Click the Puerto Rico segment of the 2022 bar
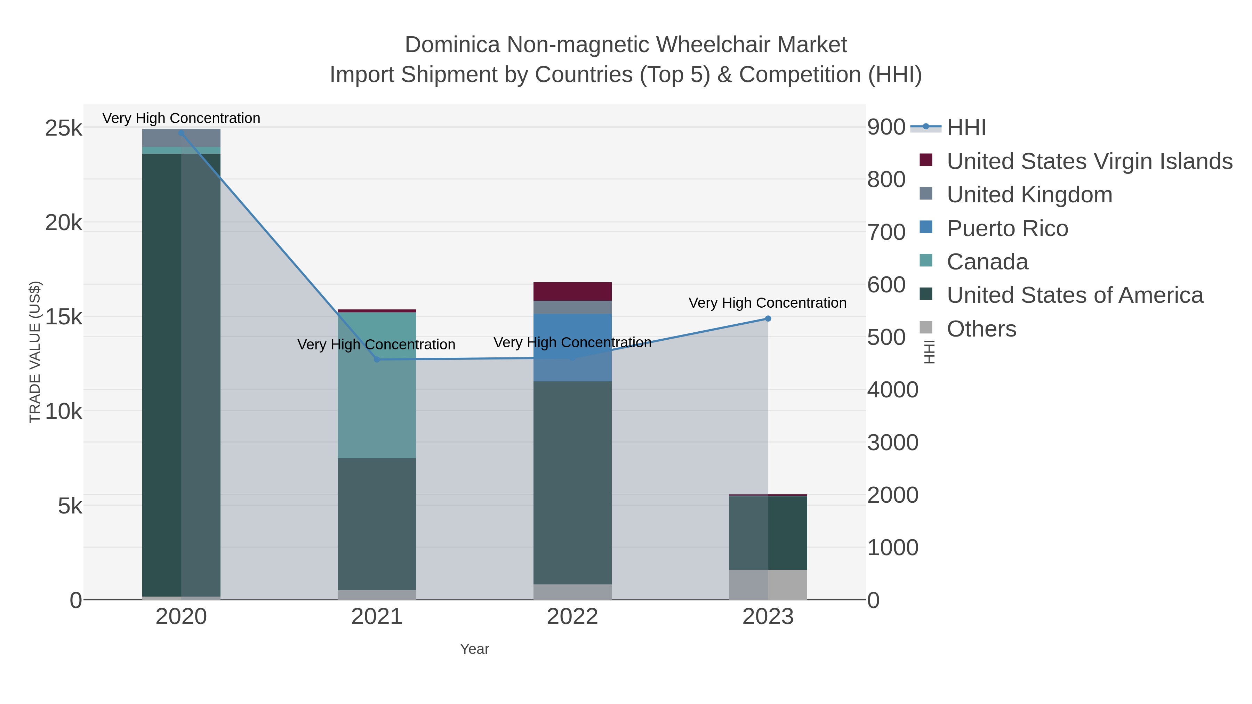1252x704 pixels. [x=572, y=348]
